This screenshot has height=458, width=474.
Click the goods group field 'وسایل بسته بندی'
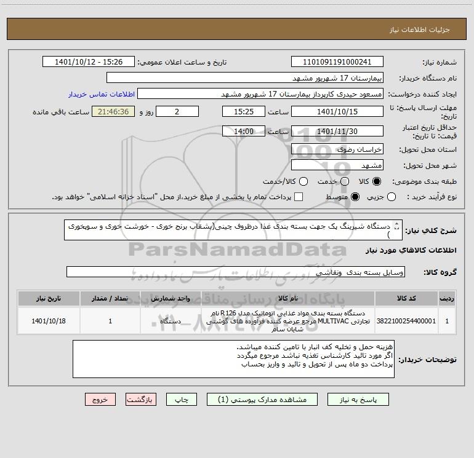(x=236, y=272)
